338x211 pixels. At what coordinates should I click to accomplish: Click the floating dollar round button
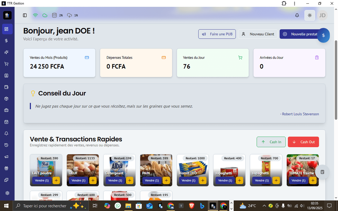tap(323, 35)
